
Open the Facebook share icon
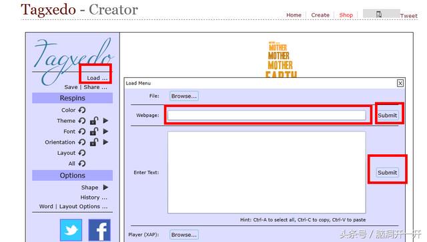pyautogui.click(x=99, y=230)
